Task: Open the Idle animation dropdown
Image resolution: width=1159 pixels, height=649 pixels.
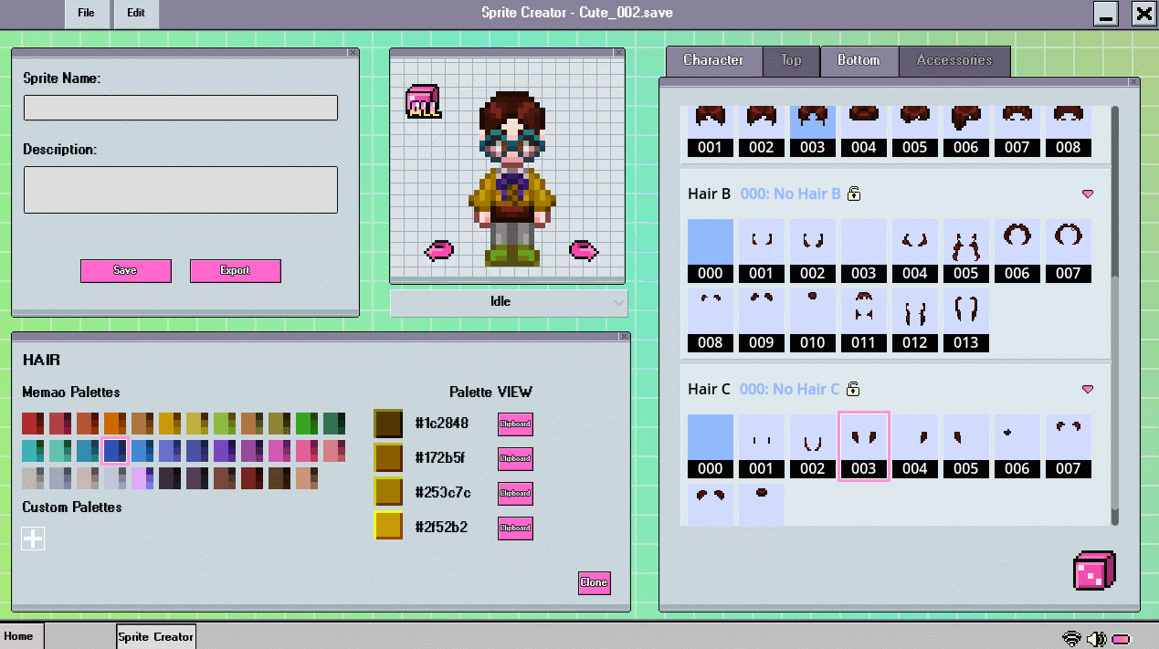Action: 509,302
